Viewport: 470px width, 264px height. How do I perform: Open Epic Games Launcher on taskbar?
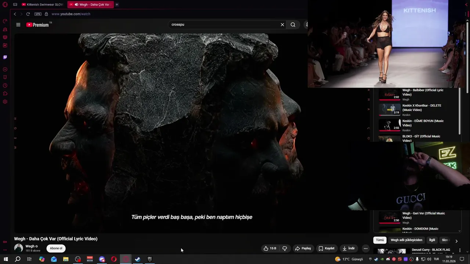click(150, 259)
